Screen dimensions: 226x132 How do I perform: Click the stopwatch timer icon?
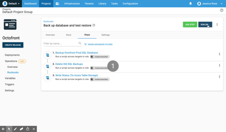coord(28,129)
